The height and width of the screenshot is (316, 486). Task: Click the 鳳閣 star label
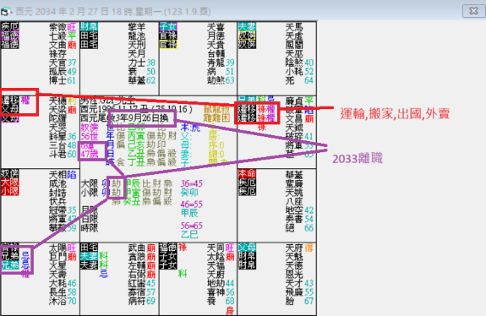(x=294, y=45)
